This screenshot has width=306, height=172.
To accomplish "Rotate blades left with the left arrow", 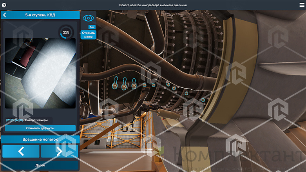I will click(21, 151).
